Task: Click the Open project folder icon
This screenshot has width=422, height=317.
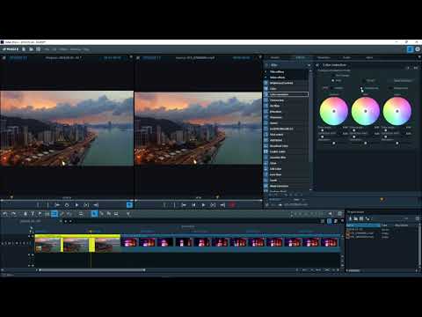Action: click(x=31, y=49)
